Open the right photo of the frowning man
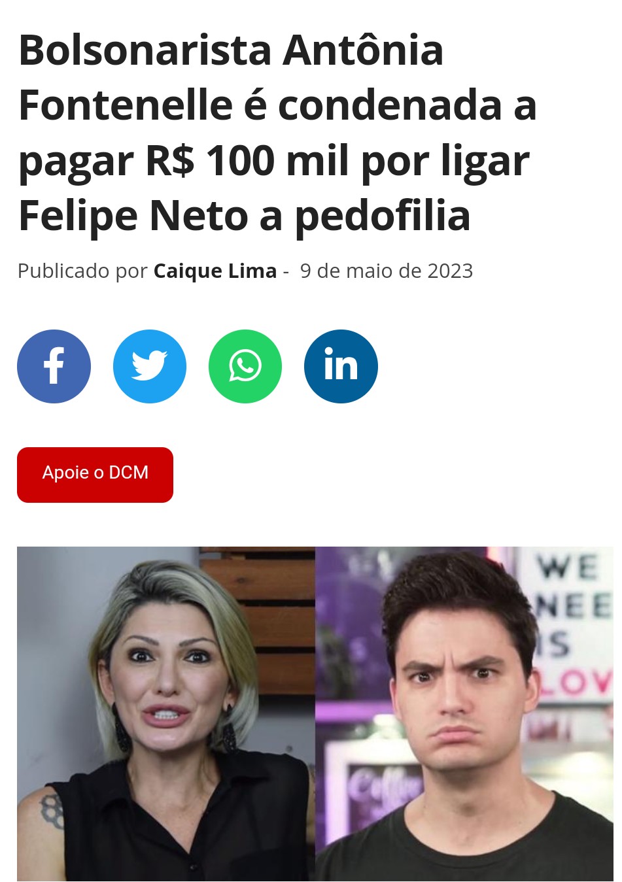Viewport: 622px width, 882px height. click(464, 714)
